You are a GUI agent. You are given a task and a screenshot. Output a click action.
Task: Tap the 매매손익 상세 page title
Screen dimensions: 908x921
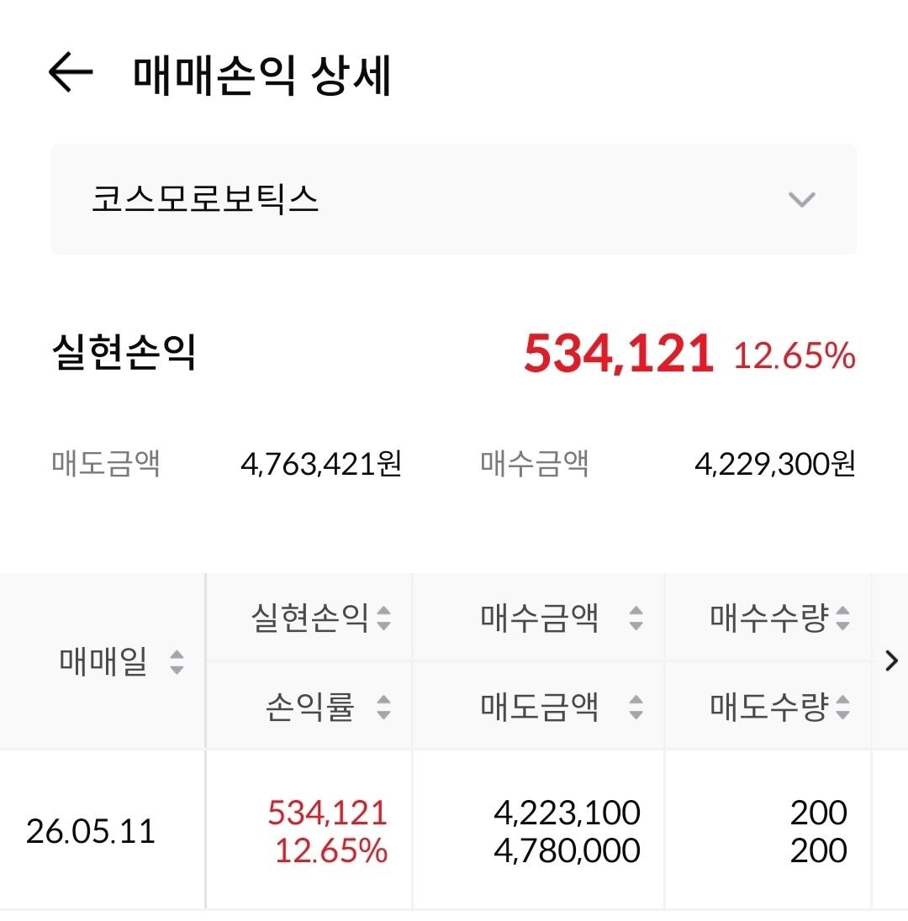click(x=262, y=75)
